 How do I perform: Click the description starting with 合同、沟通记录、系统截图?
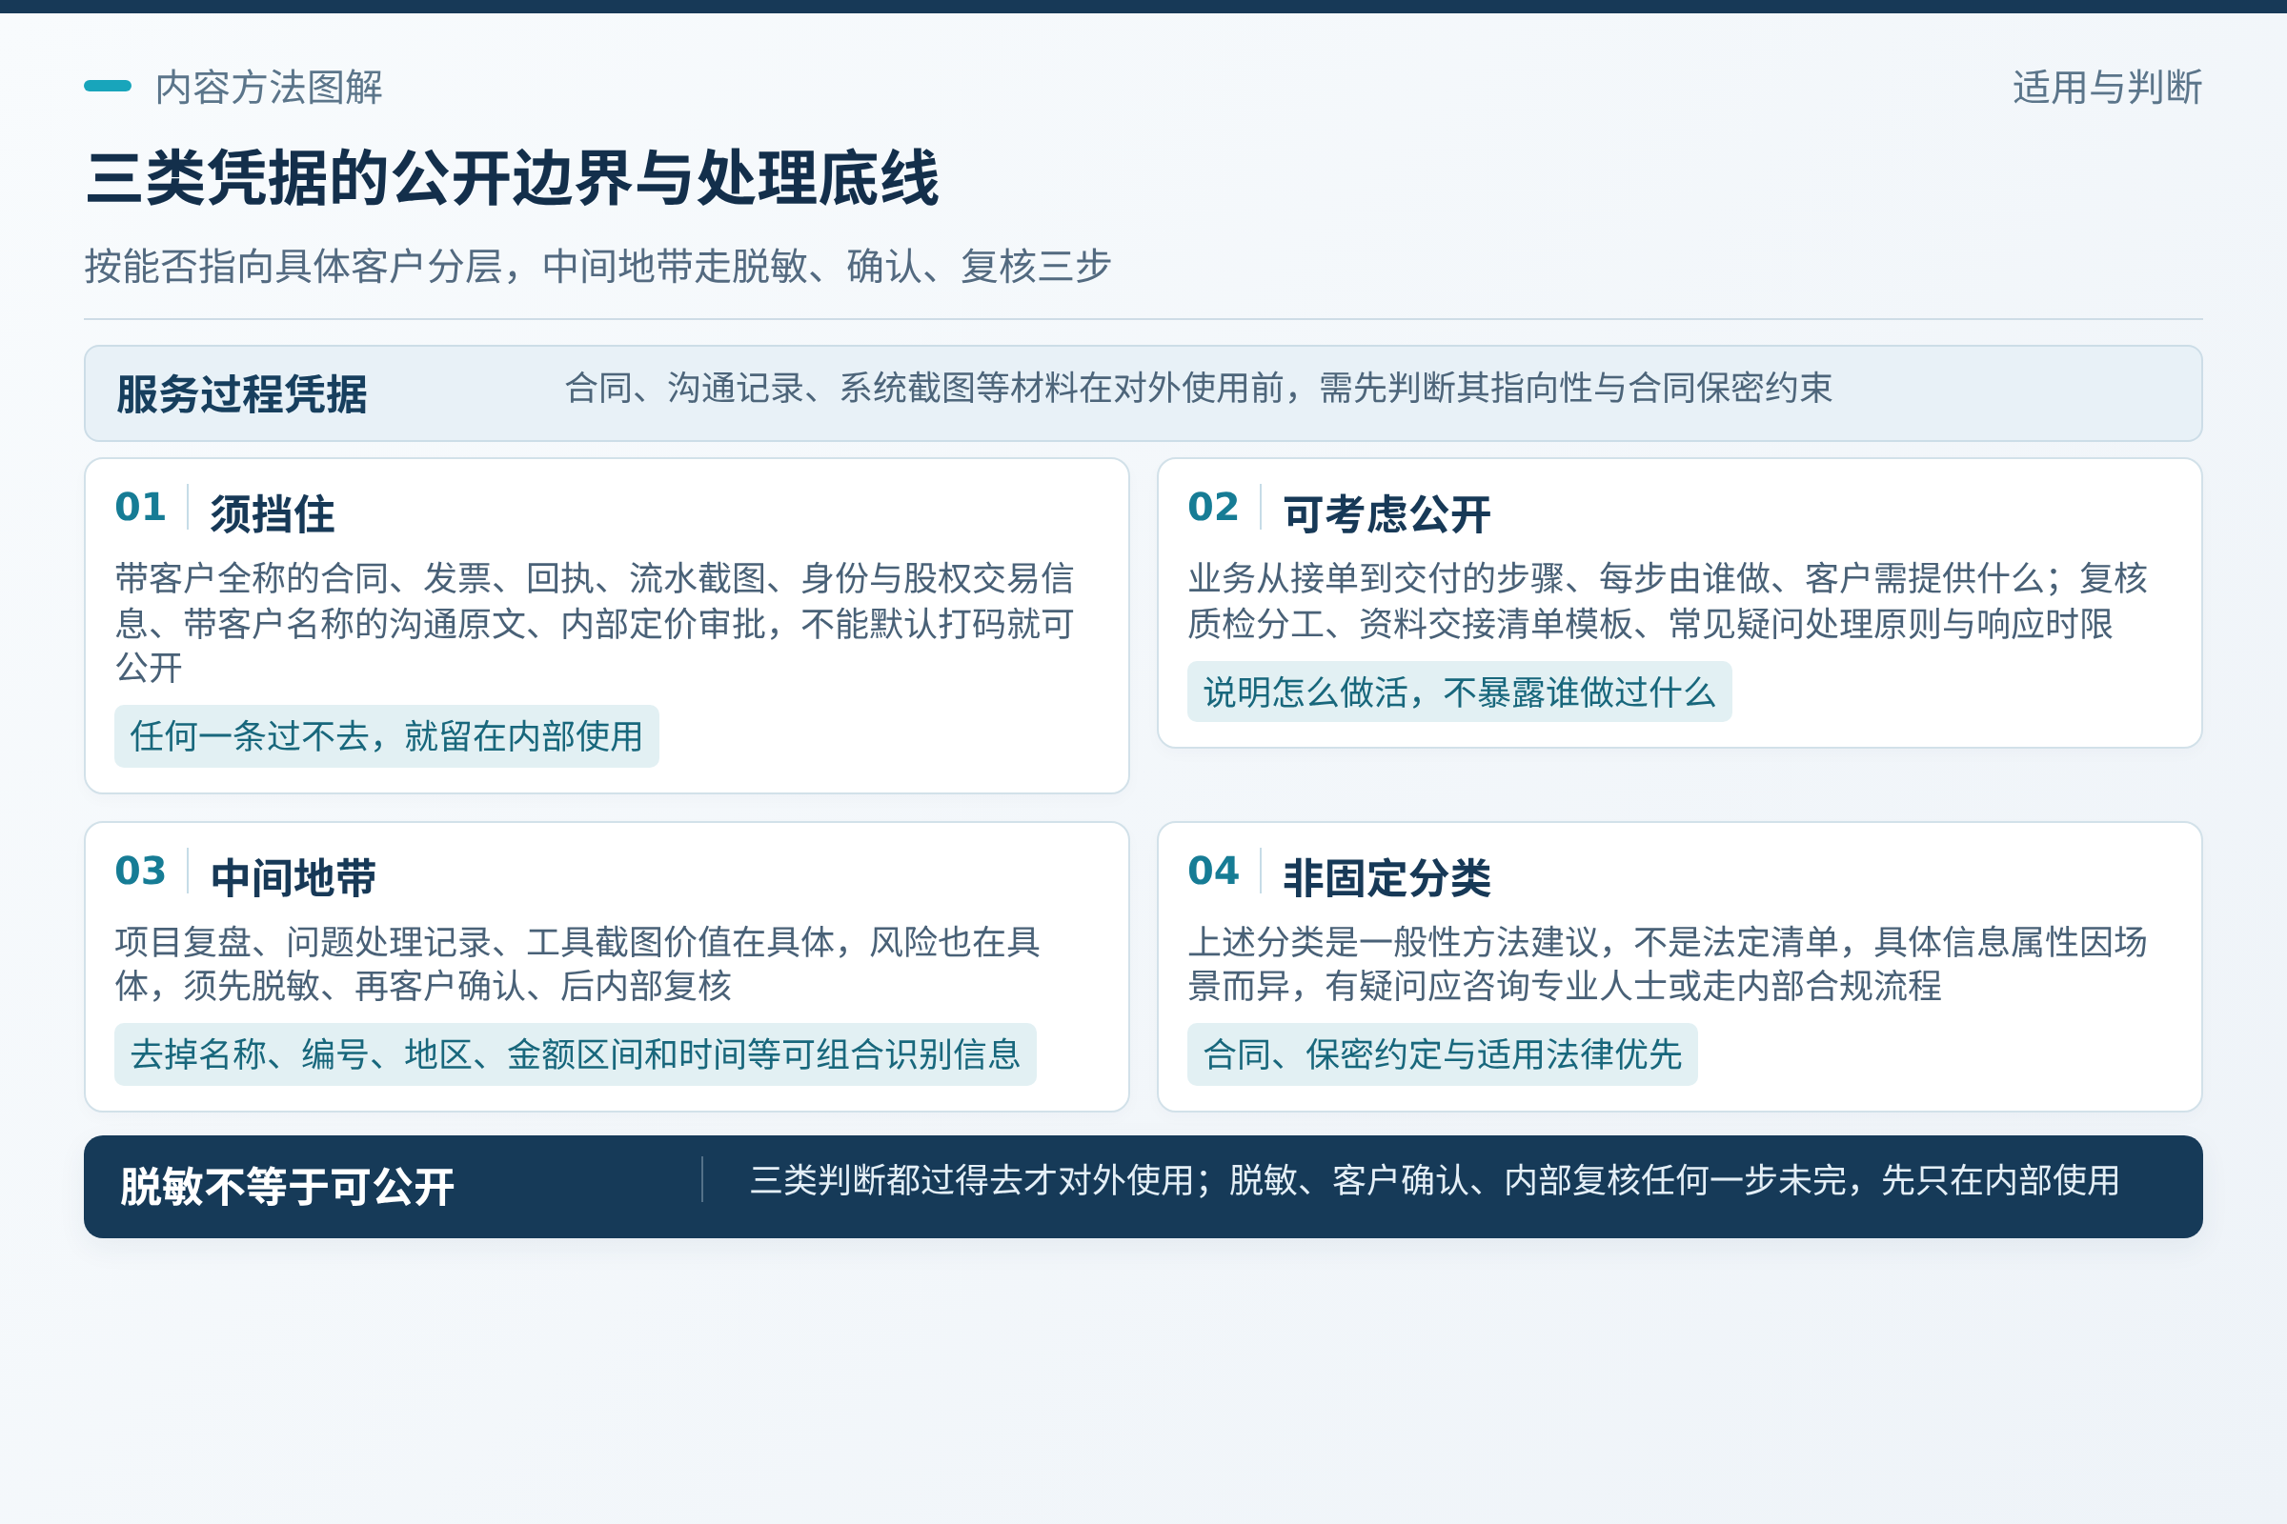[x=1198, y=389]
